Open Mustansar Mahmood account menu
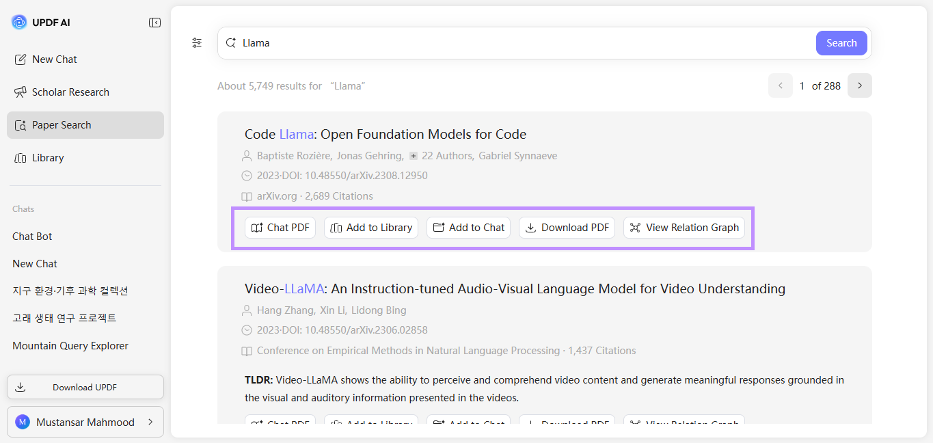The image size is (933, 443). click(85, 422)
